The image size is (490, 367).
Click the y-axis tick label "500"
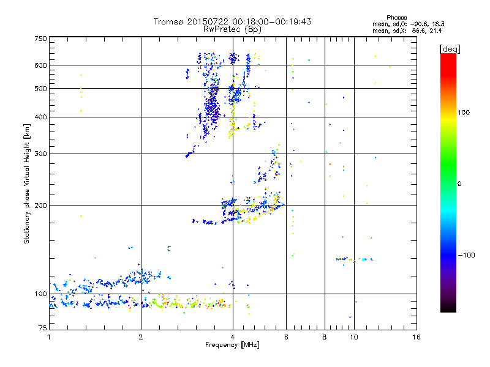pos(40,89)
